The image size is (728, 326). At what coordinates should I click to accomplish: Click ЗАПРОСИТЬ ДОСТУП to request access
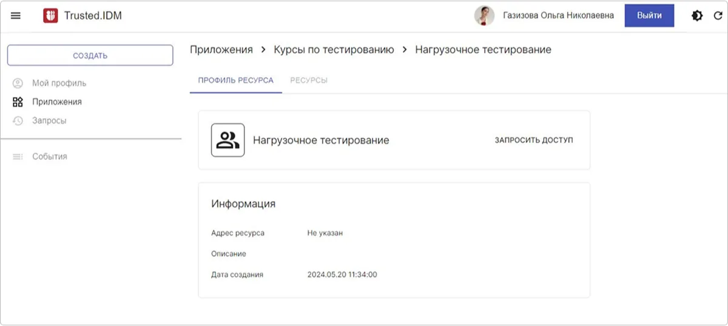click(533, 140)
